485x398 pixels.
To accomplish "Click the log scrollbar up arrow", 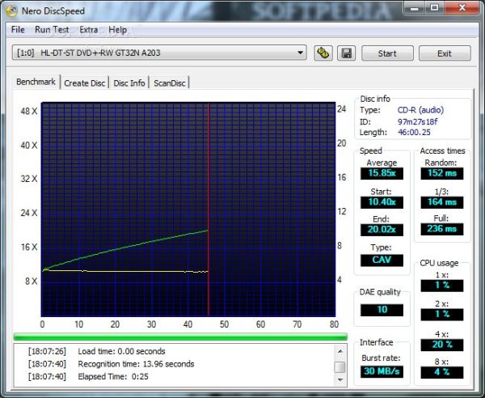I will pyautogui.click(x=340, y=351).
